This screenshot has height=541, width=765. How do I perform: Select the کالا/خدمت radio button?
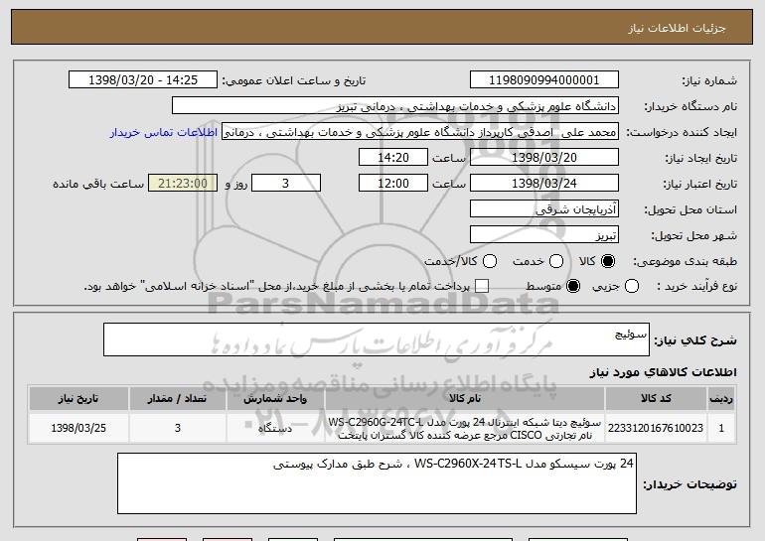[490, 262]
